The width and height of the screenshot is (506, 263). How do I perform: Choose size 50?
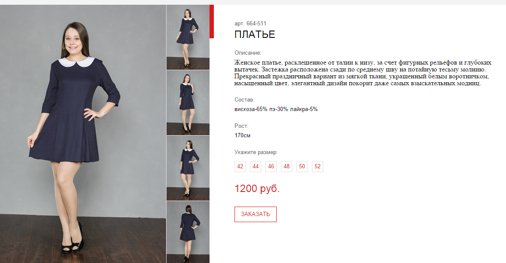pyautogui.click(x=302, y=167)
